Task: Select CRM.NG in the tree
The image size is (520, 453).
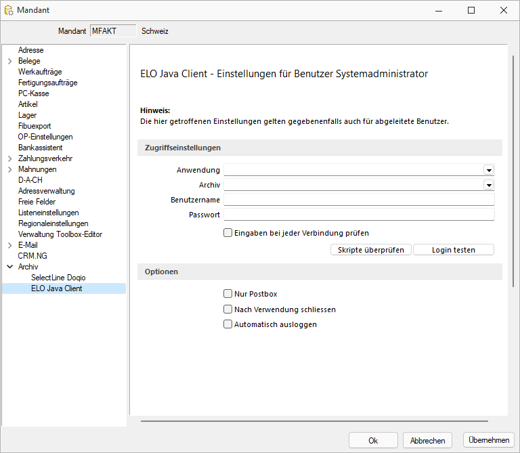Action: tap(32, 256)
